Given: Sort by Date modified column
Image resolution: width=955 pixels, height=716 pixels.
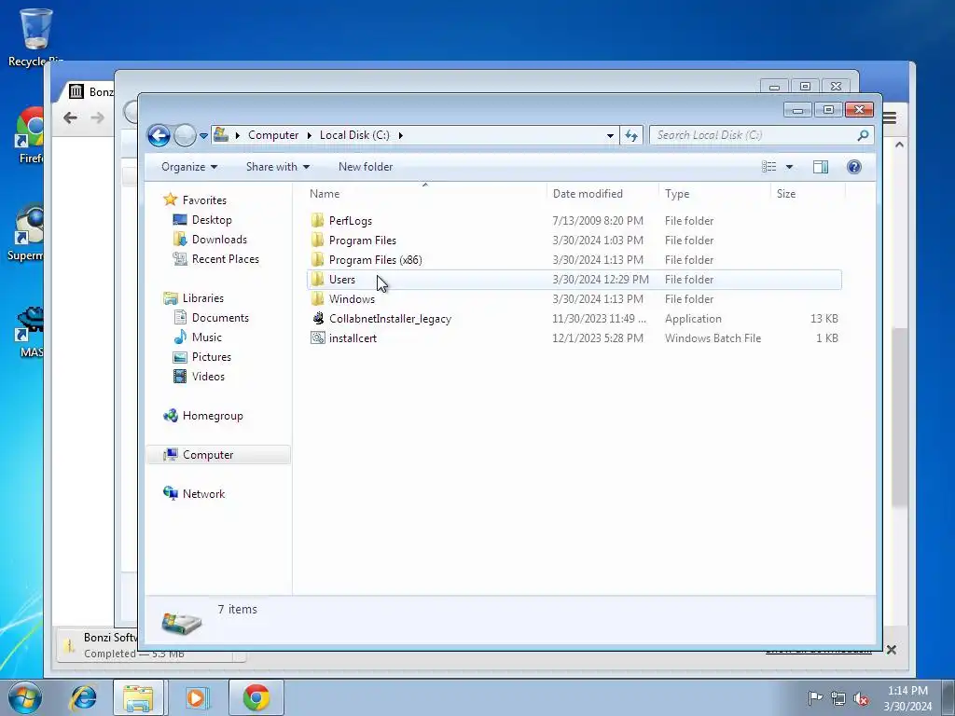Looking at the screenshot, I should point(602,194).
